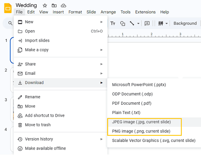Expand the Share submenu arrow

pos(102,64)
